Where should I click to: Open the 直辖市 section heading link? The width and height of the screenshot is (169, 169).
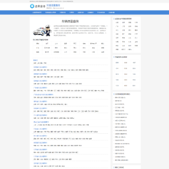coord(36,60)
